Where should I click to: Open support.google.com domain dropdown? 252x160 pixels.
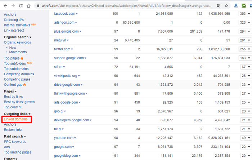pos(86,58)
